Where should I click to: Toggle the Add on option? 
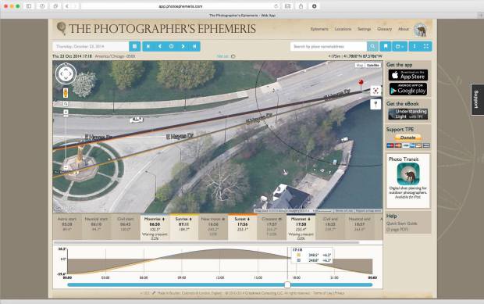[x=226, y=56]
